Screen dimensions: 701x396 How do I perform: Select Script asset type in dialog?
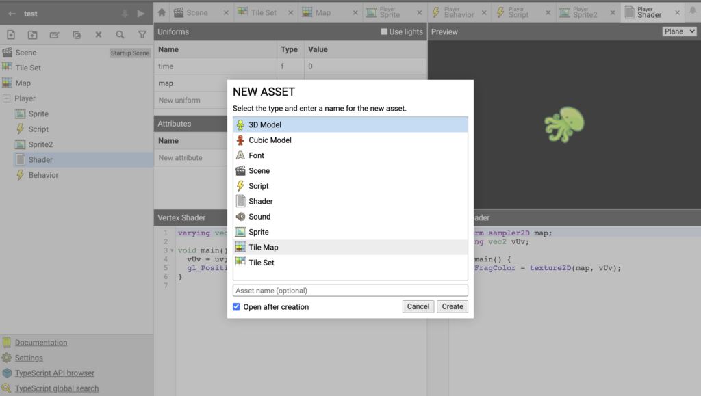pos(350,186)
